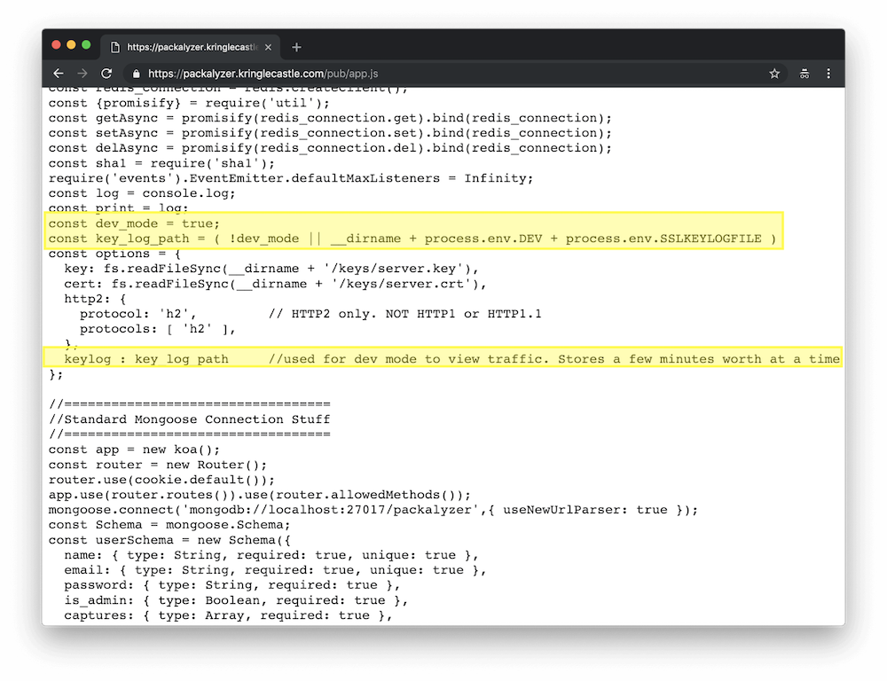Click the line 'const dev_mode = true;'

click(134, 223)
